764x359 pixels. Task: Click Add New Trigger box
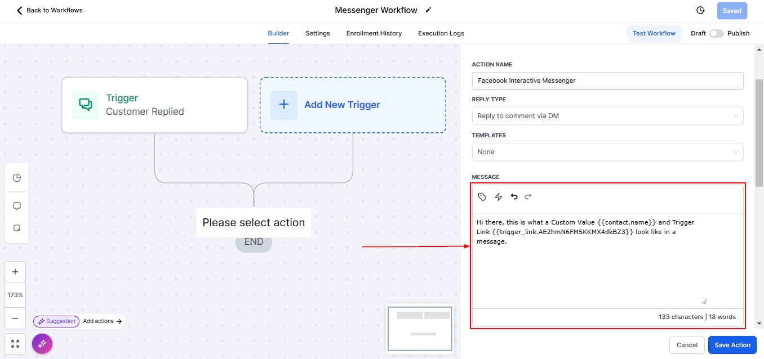[x=353, y=105]
